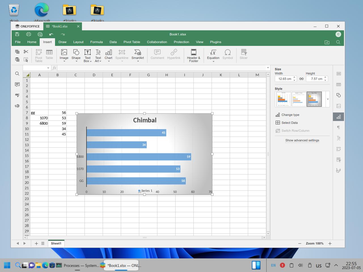Click the Find magnifier in the tab bar

[338, 42]
